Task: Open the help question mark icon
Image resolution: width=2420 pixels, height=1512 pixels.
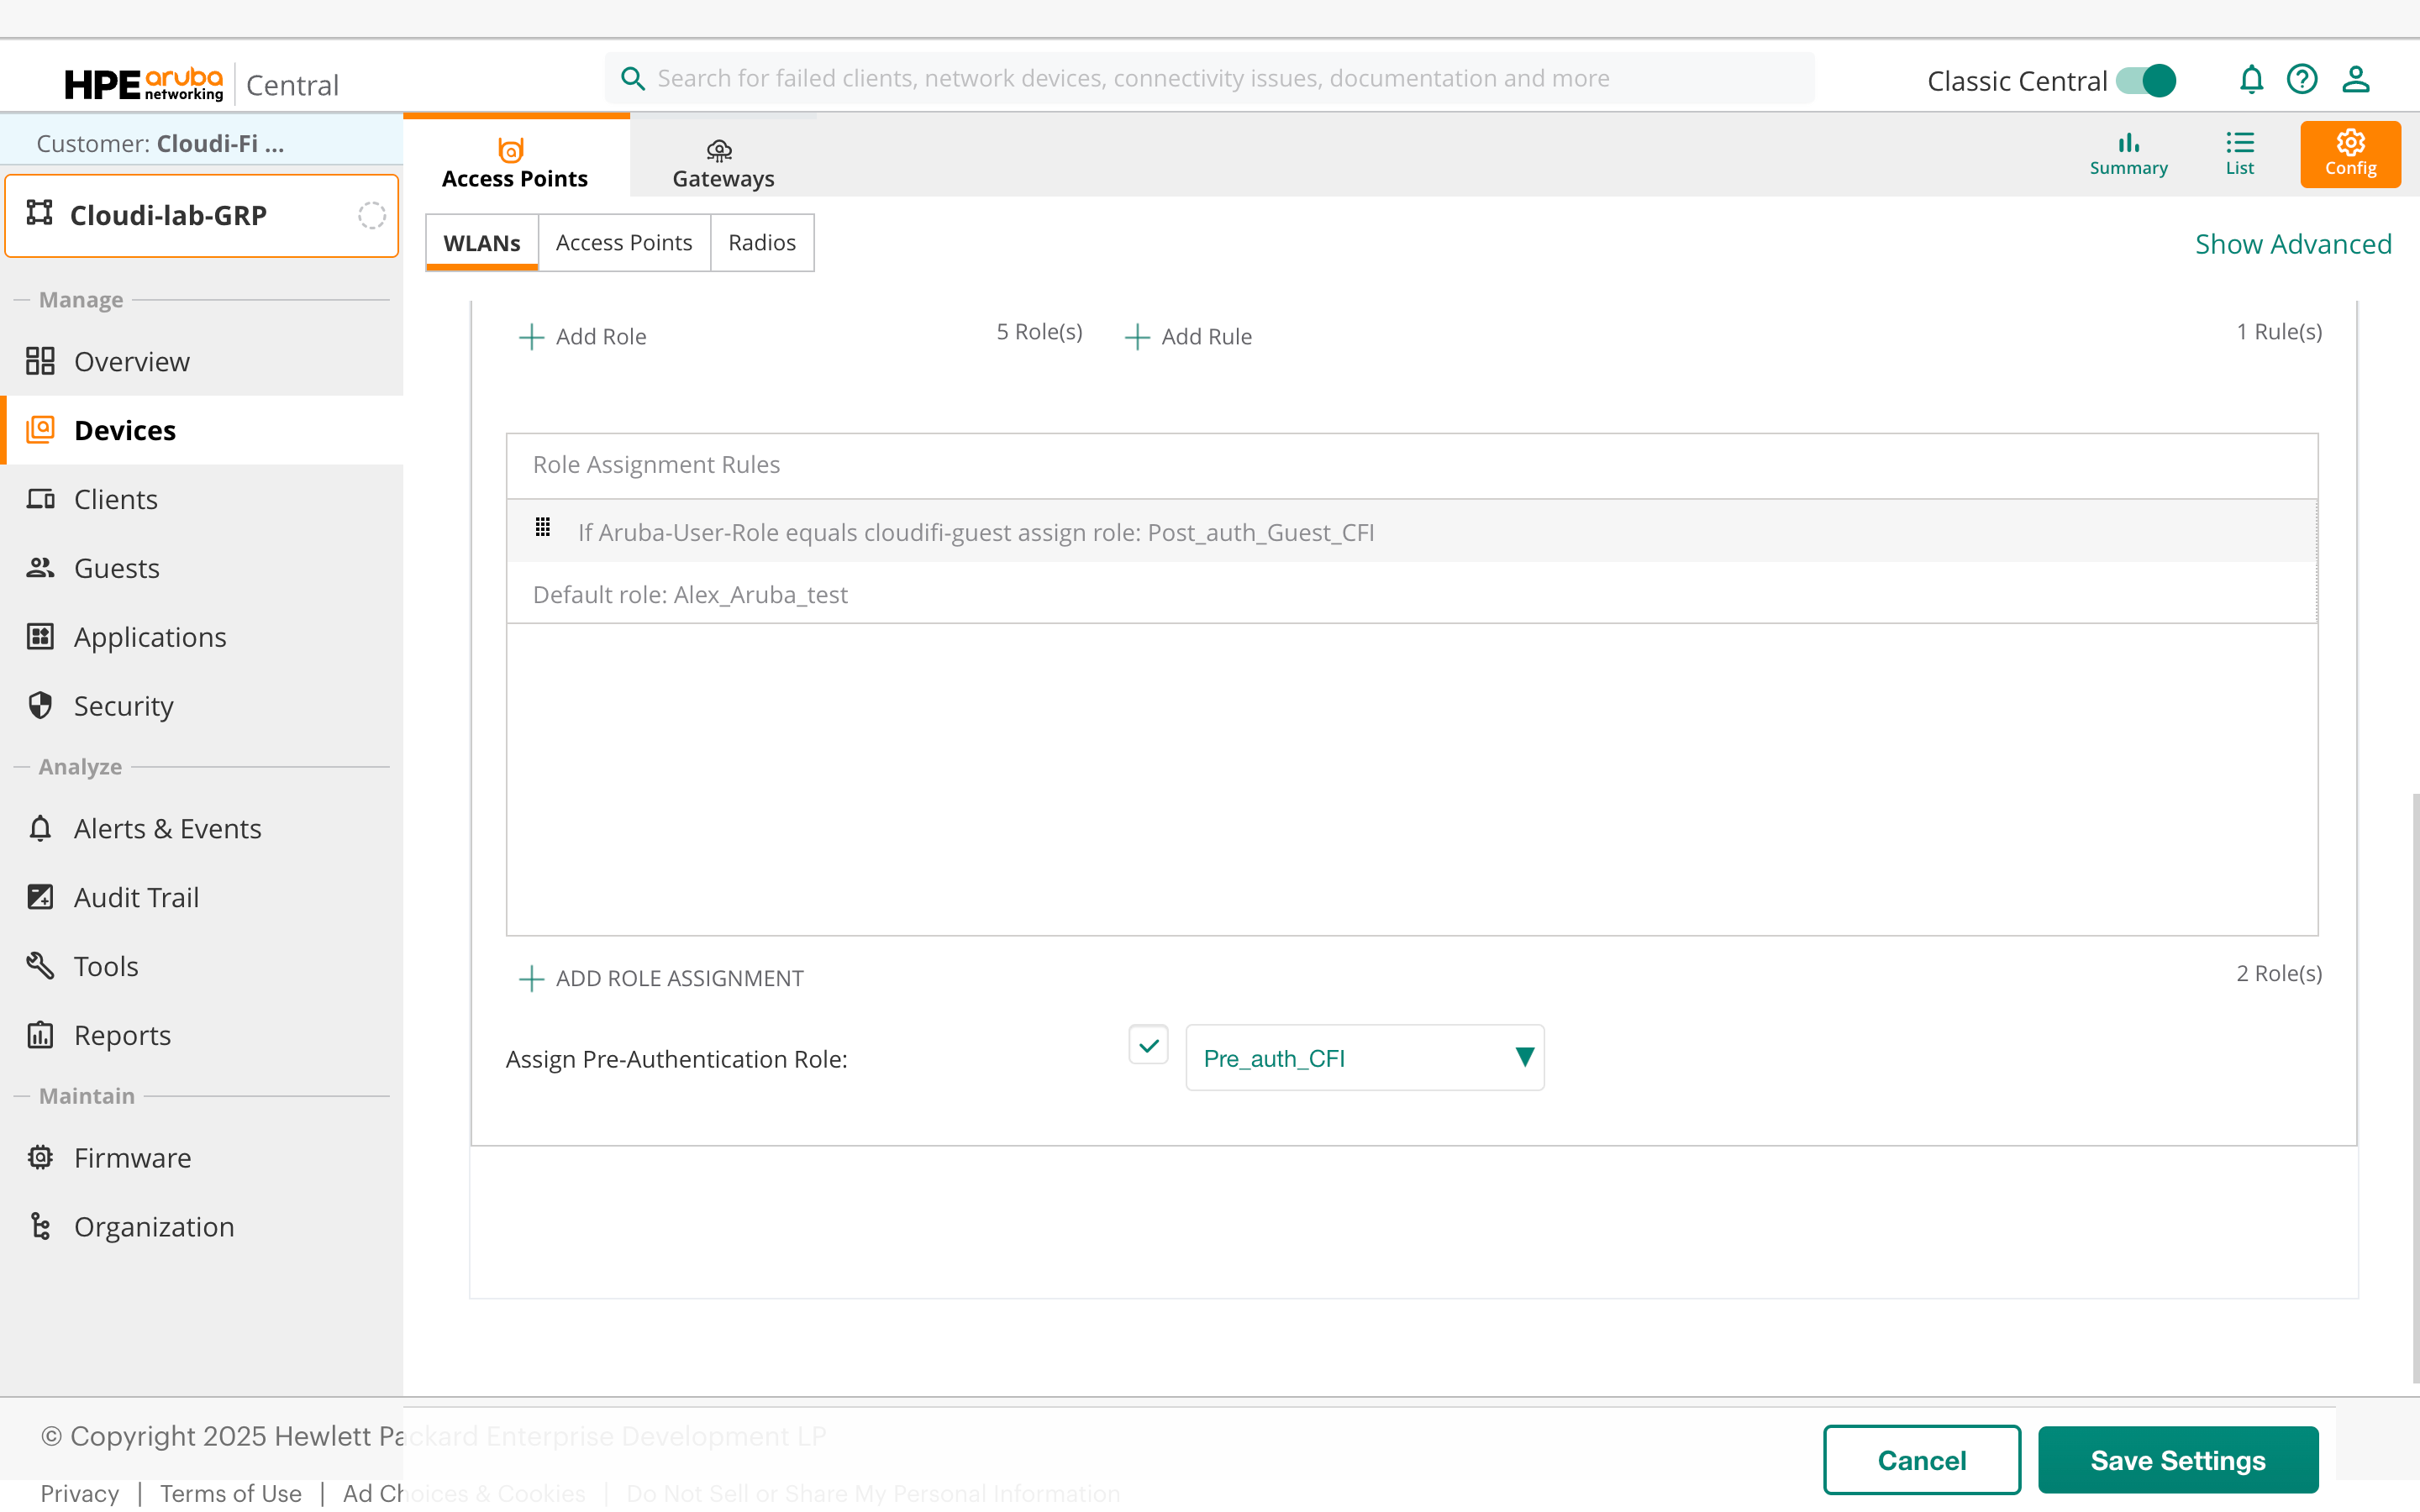Action: [x=2301, y=79]
